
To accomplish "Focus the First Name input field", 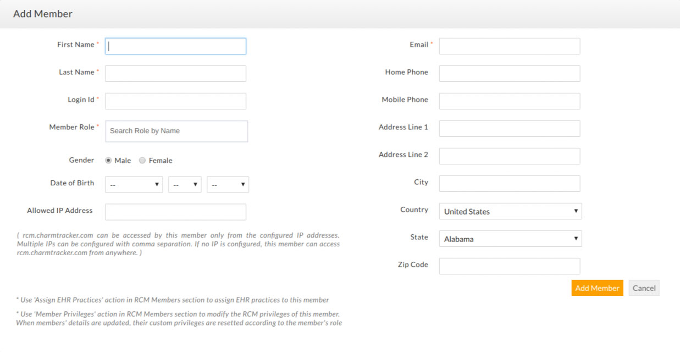I will tap(175, 46).
